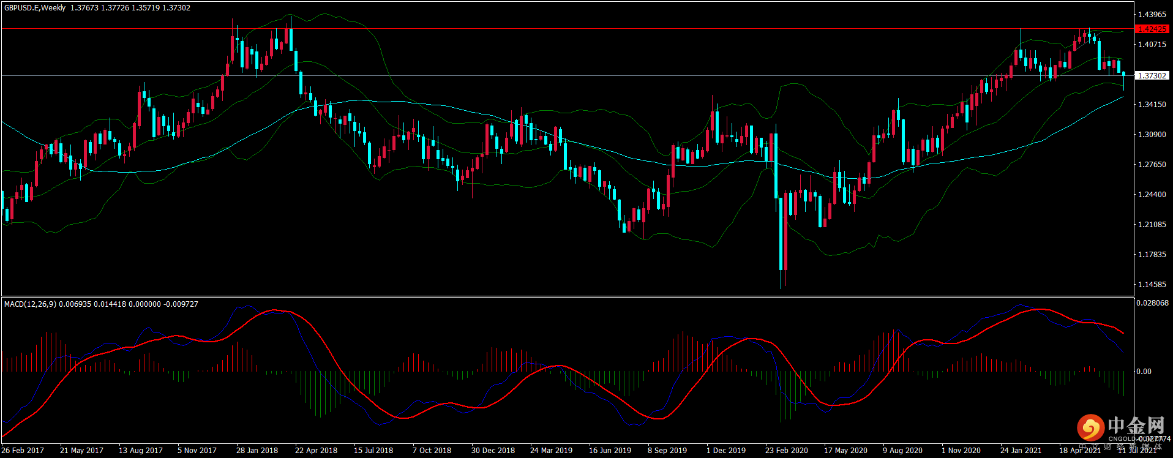Screen dimensions: 1173x458
Task: Click the 1.14585 price axis label
Action: pos(1152,284)
